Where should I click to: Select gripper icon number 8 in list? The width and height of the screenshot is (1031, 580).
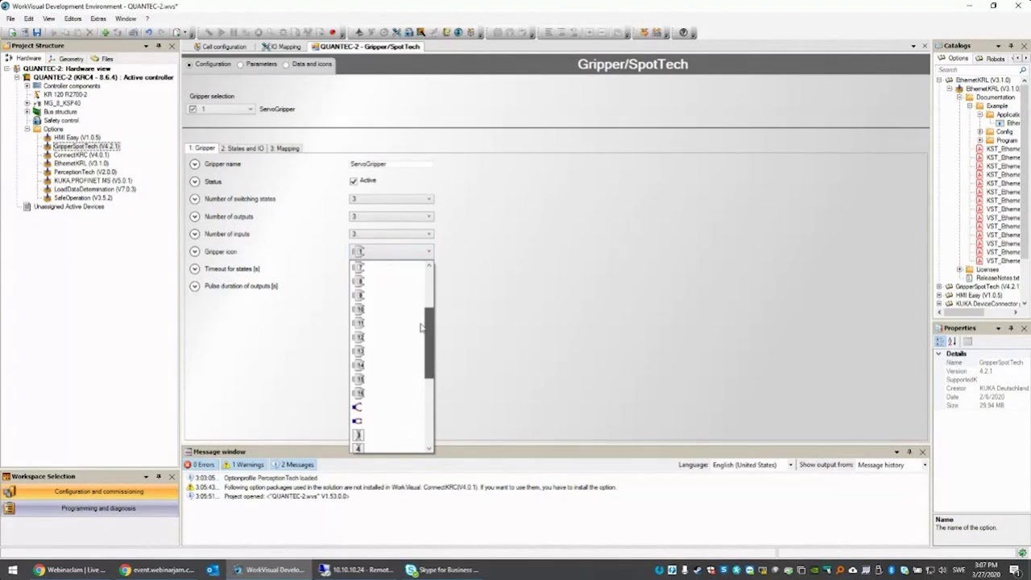click(x=358, y=281)
